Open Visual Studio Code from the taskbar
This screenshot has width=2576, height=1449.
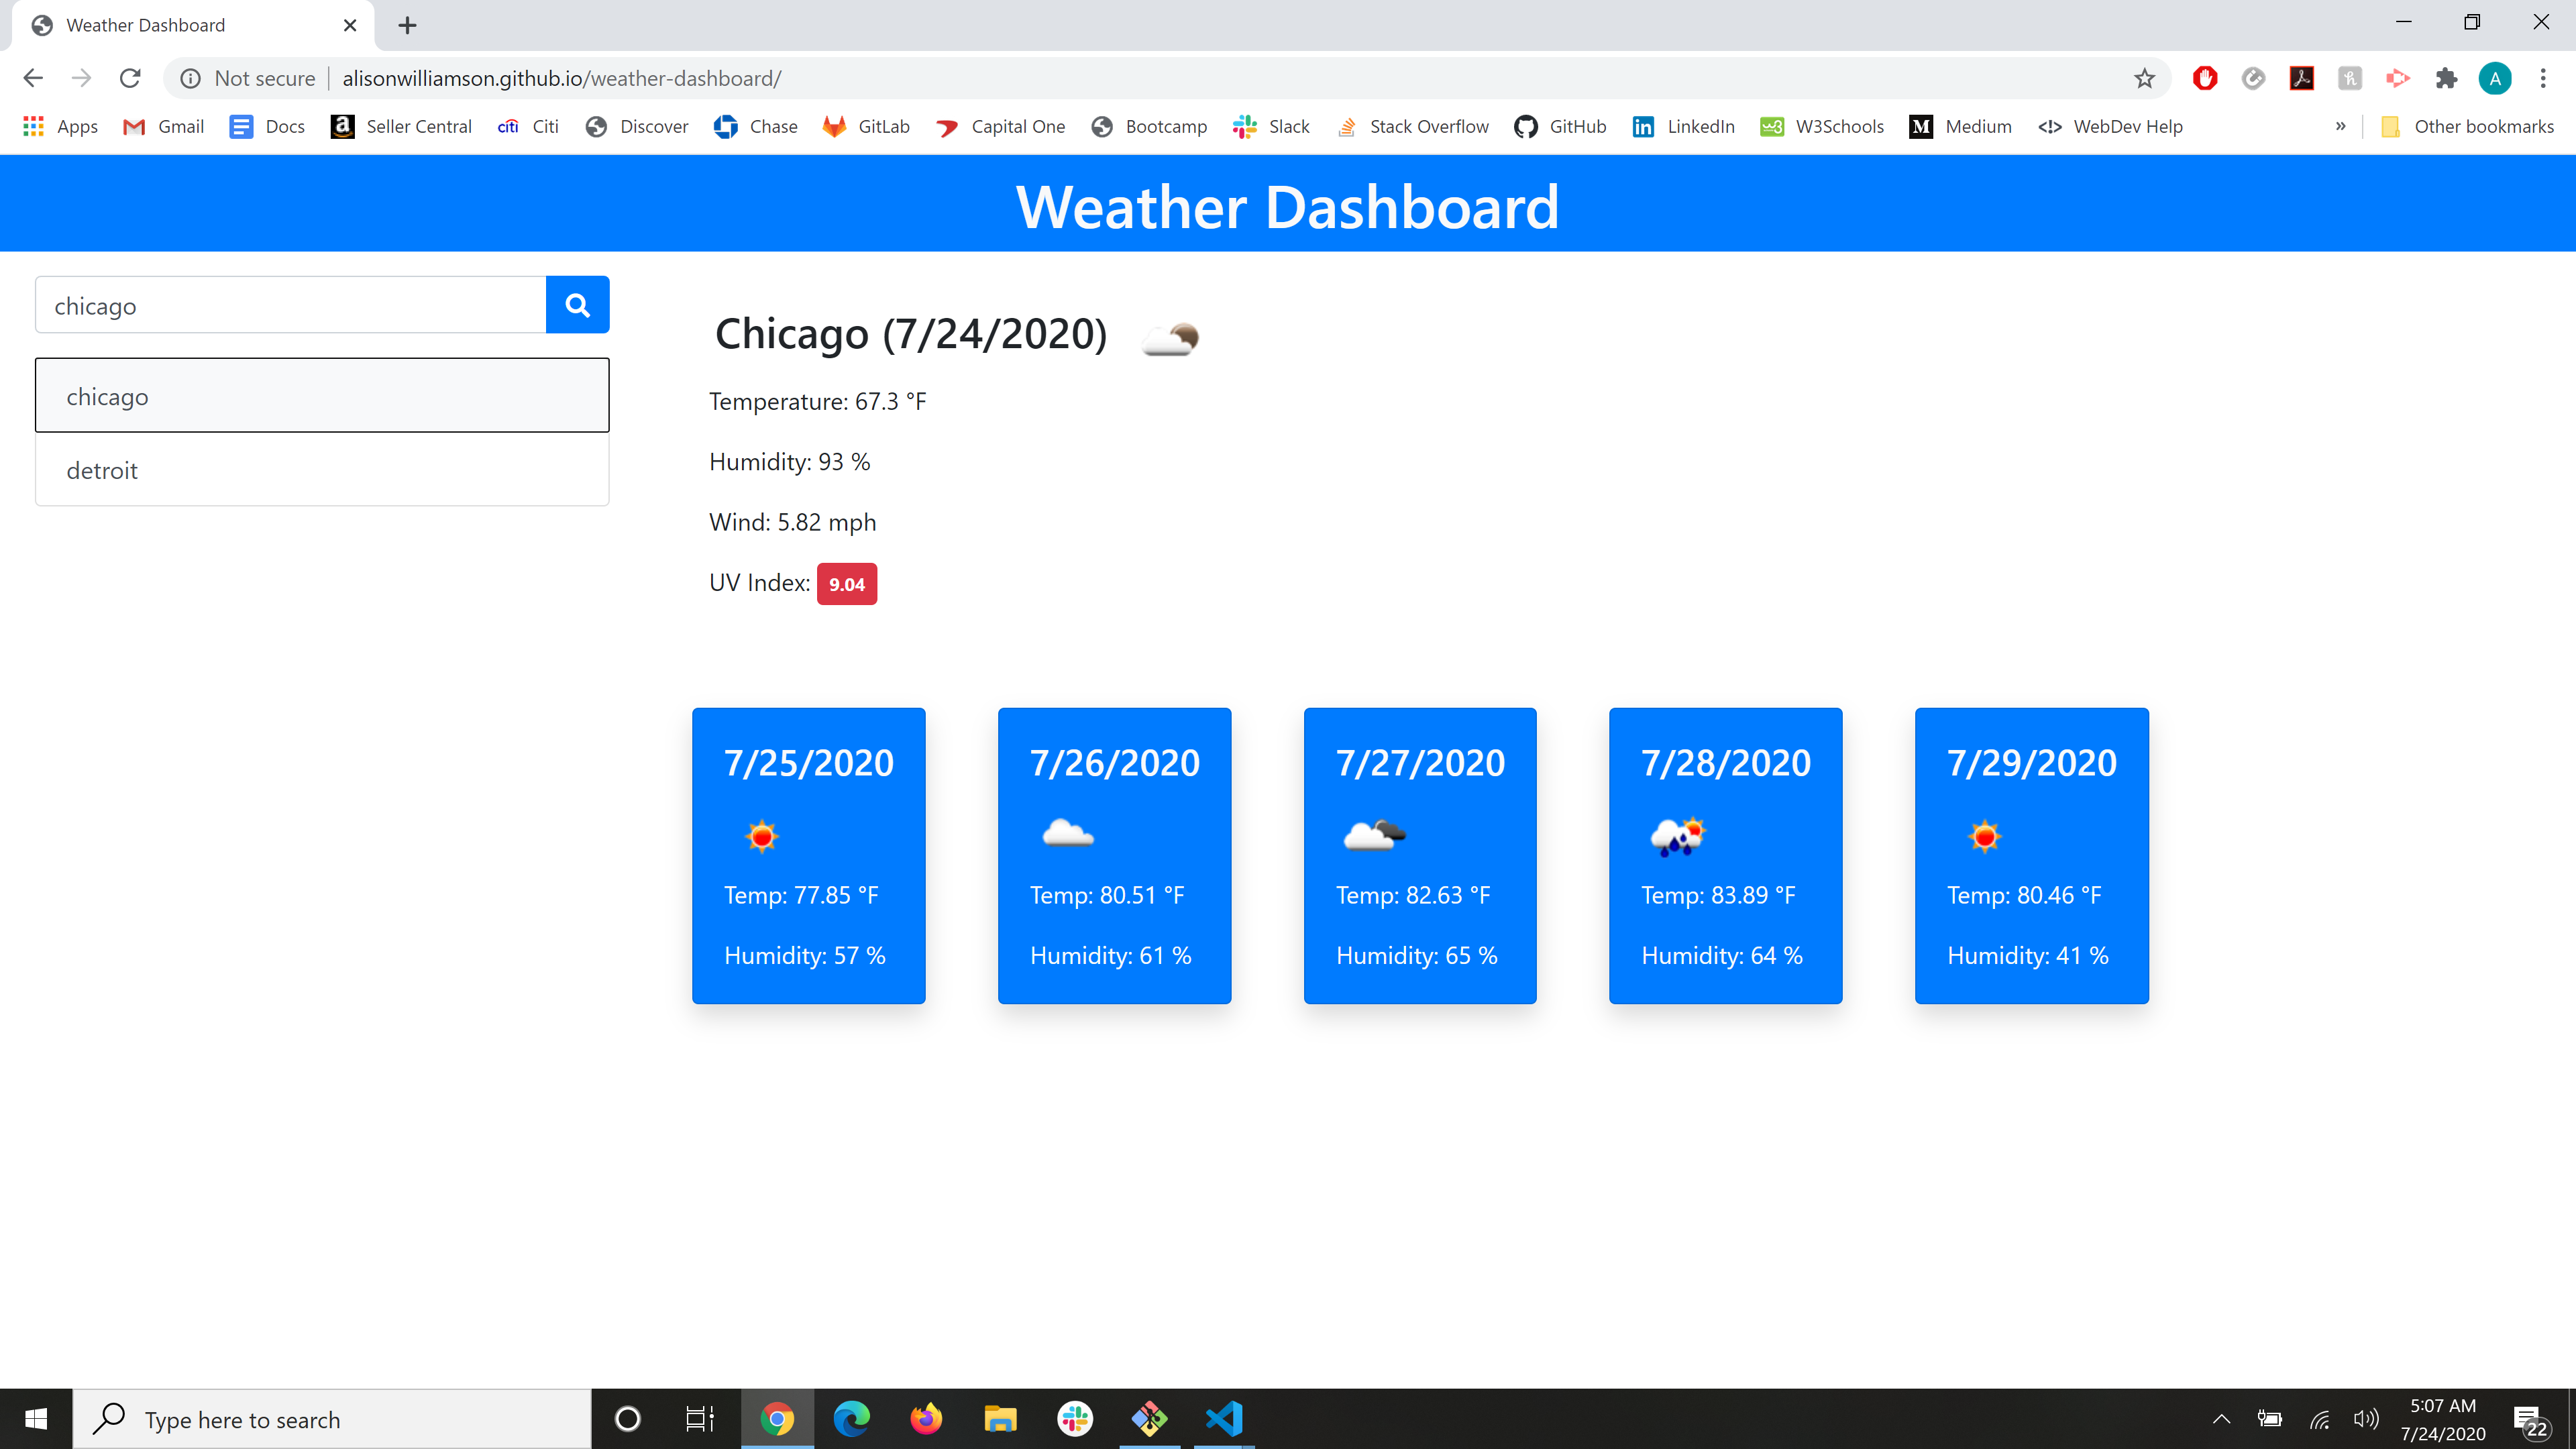click(1224, 1419)
